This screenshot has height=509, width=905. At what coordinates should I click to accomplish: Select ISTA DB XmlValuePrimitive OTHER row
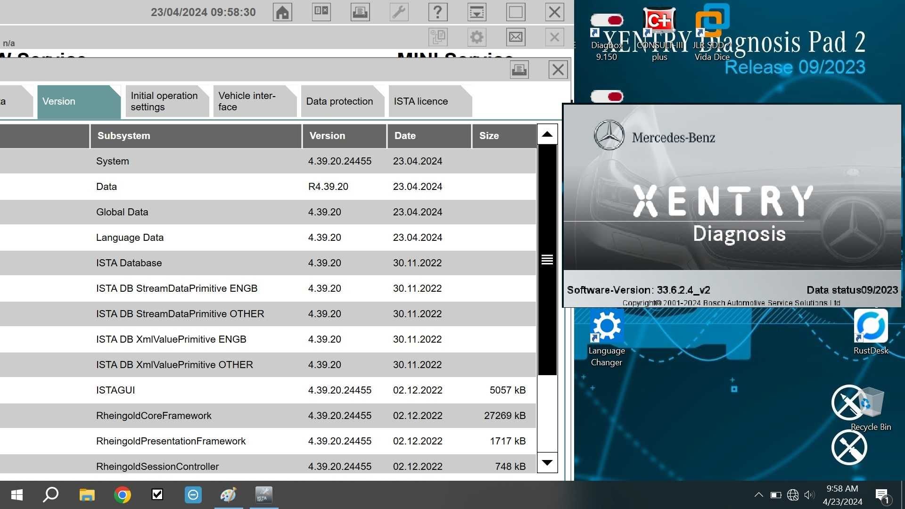268,365
